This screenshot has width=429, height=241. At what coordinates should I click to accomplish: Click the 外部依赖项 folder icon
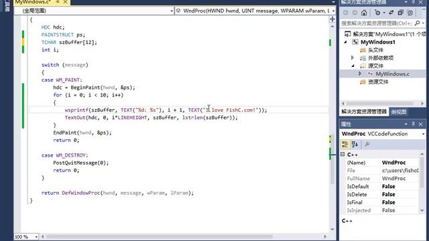[363, 58]
